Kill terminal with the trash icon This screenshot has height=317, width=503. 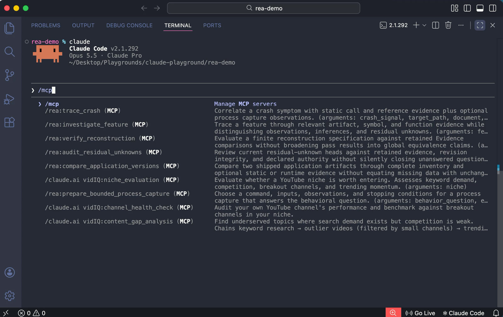click(448, 25)
